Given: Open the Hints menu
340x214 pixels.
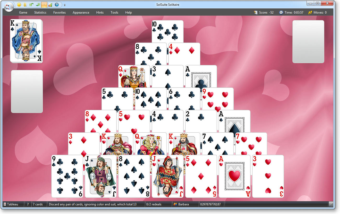Looking at the screenshot, I should (100, 13).
